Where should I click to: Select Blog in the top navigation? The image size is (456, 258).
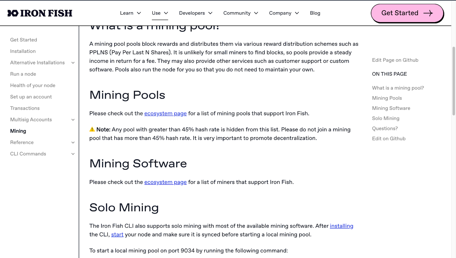pos(315,13)
